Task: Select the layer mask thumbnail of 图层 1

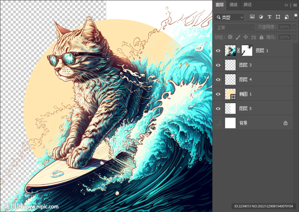Action: pyautogui.click(x=247, y=50)
